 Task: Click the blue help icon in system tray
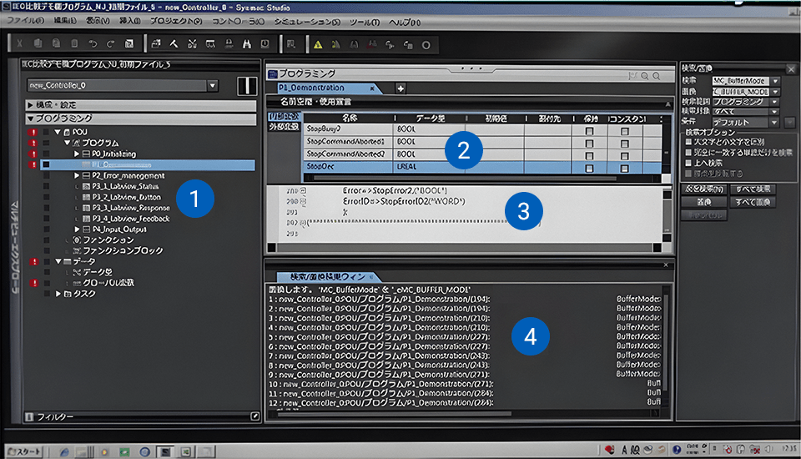(677, 450)
